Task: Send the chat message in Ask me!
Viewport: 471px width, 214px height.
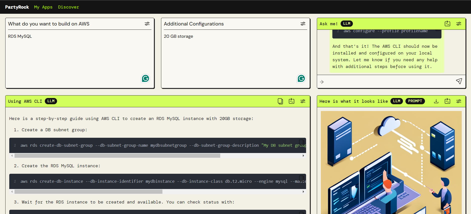Action: 459,81
